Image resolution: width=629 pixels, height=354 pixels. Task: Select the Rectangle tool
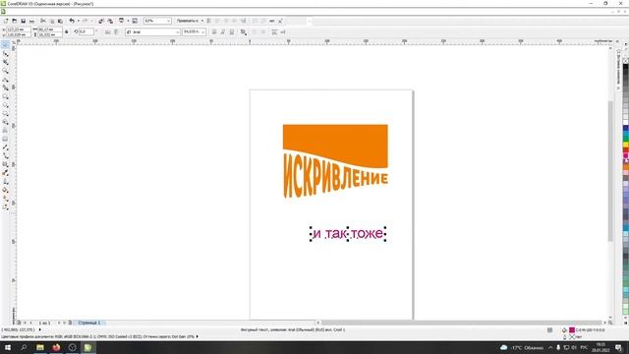click(5, 96)
